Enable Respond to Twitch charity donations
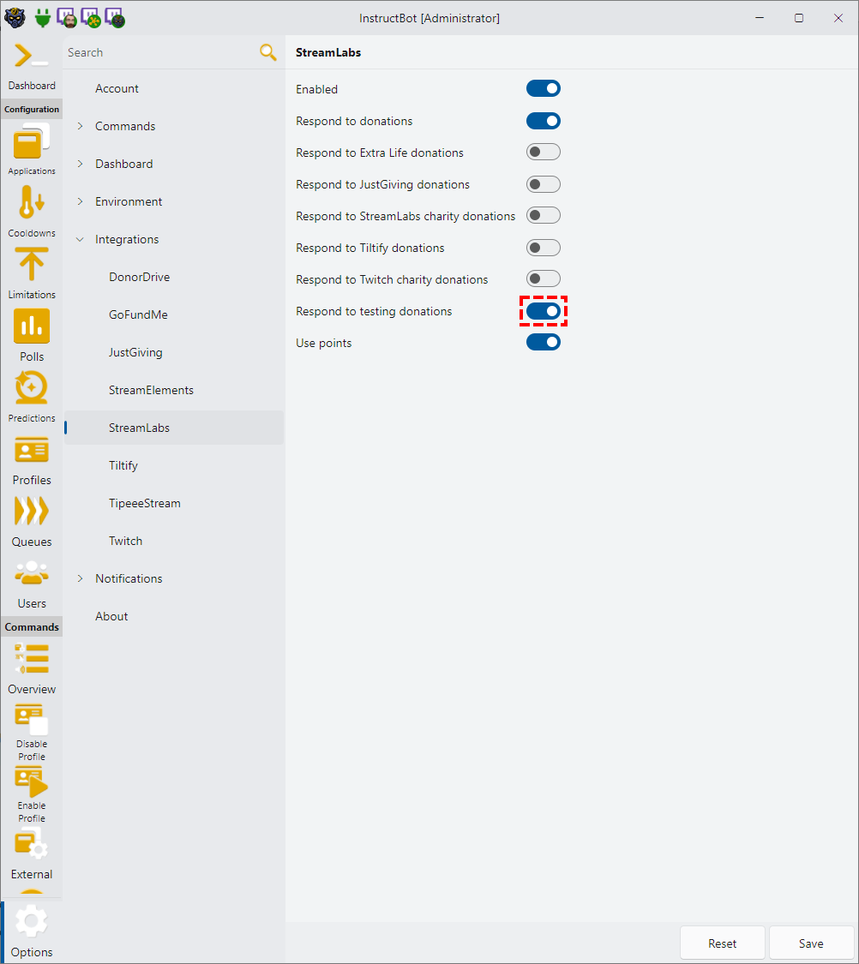Viewport: 859px width, 964px height. 543,278
